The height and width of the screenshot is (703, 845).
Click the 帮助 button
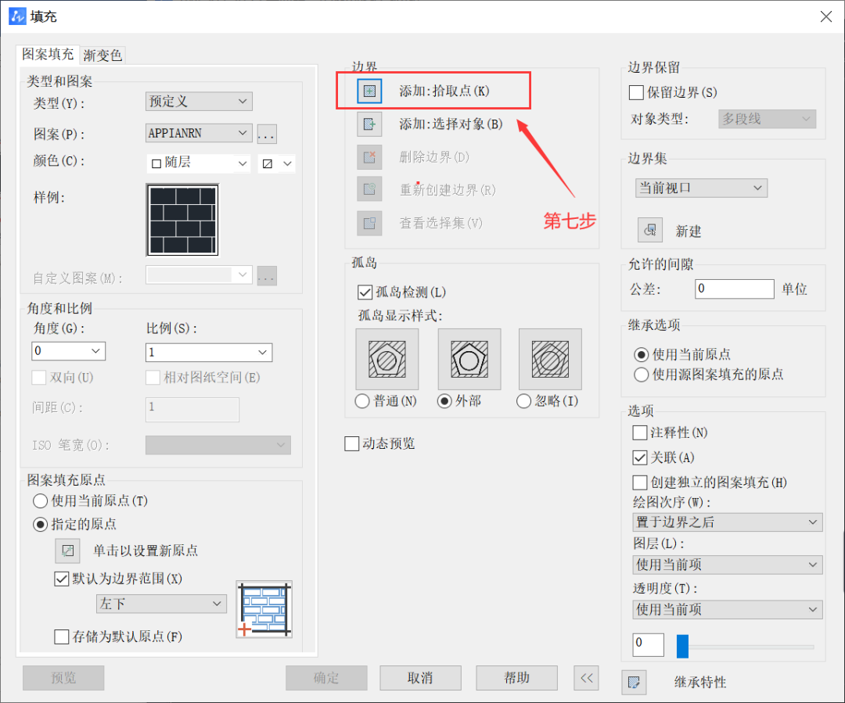516,678
